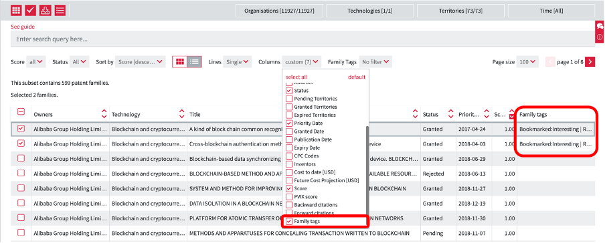This screenshot has width=605, height=243.
Task: Open the Family Tags filter dropdown
Action: pyautogui.click(x=375, y=61)
